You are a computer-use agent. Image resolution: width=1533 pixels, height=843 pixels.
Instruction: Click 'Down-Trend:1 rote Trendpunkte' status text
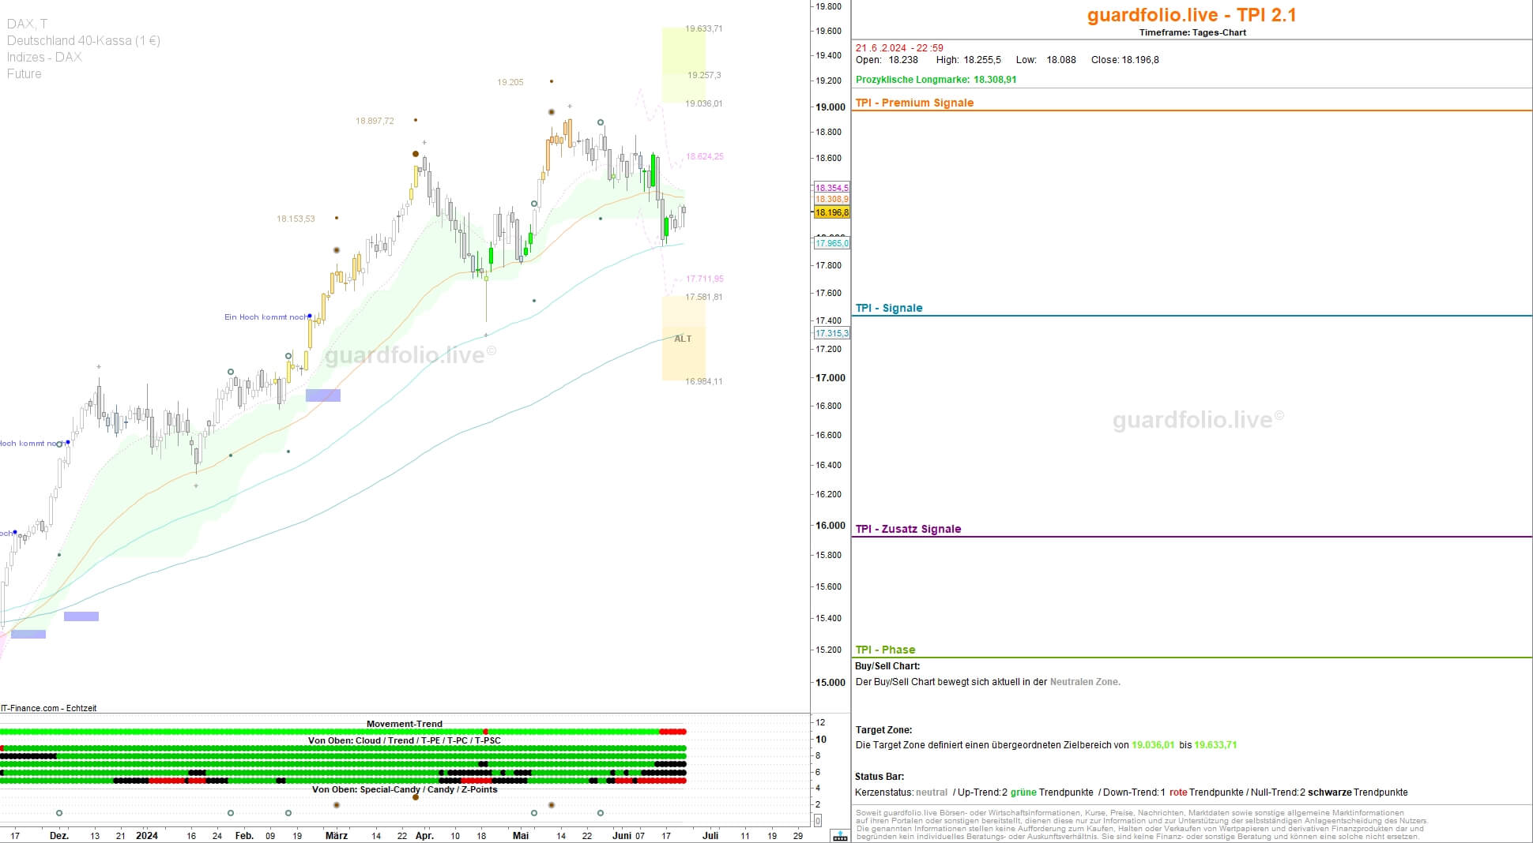pos(1173,792)
